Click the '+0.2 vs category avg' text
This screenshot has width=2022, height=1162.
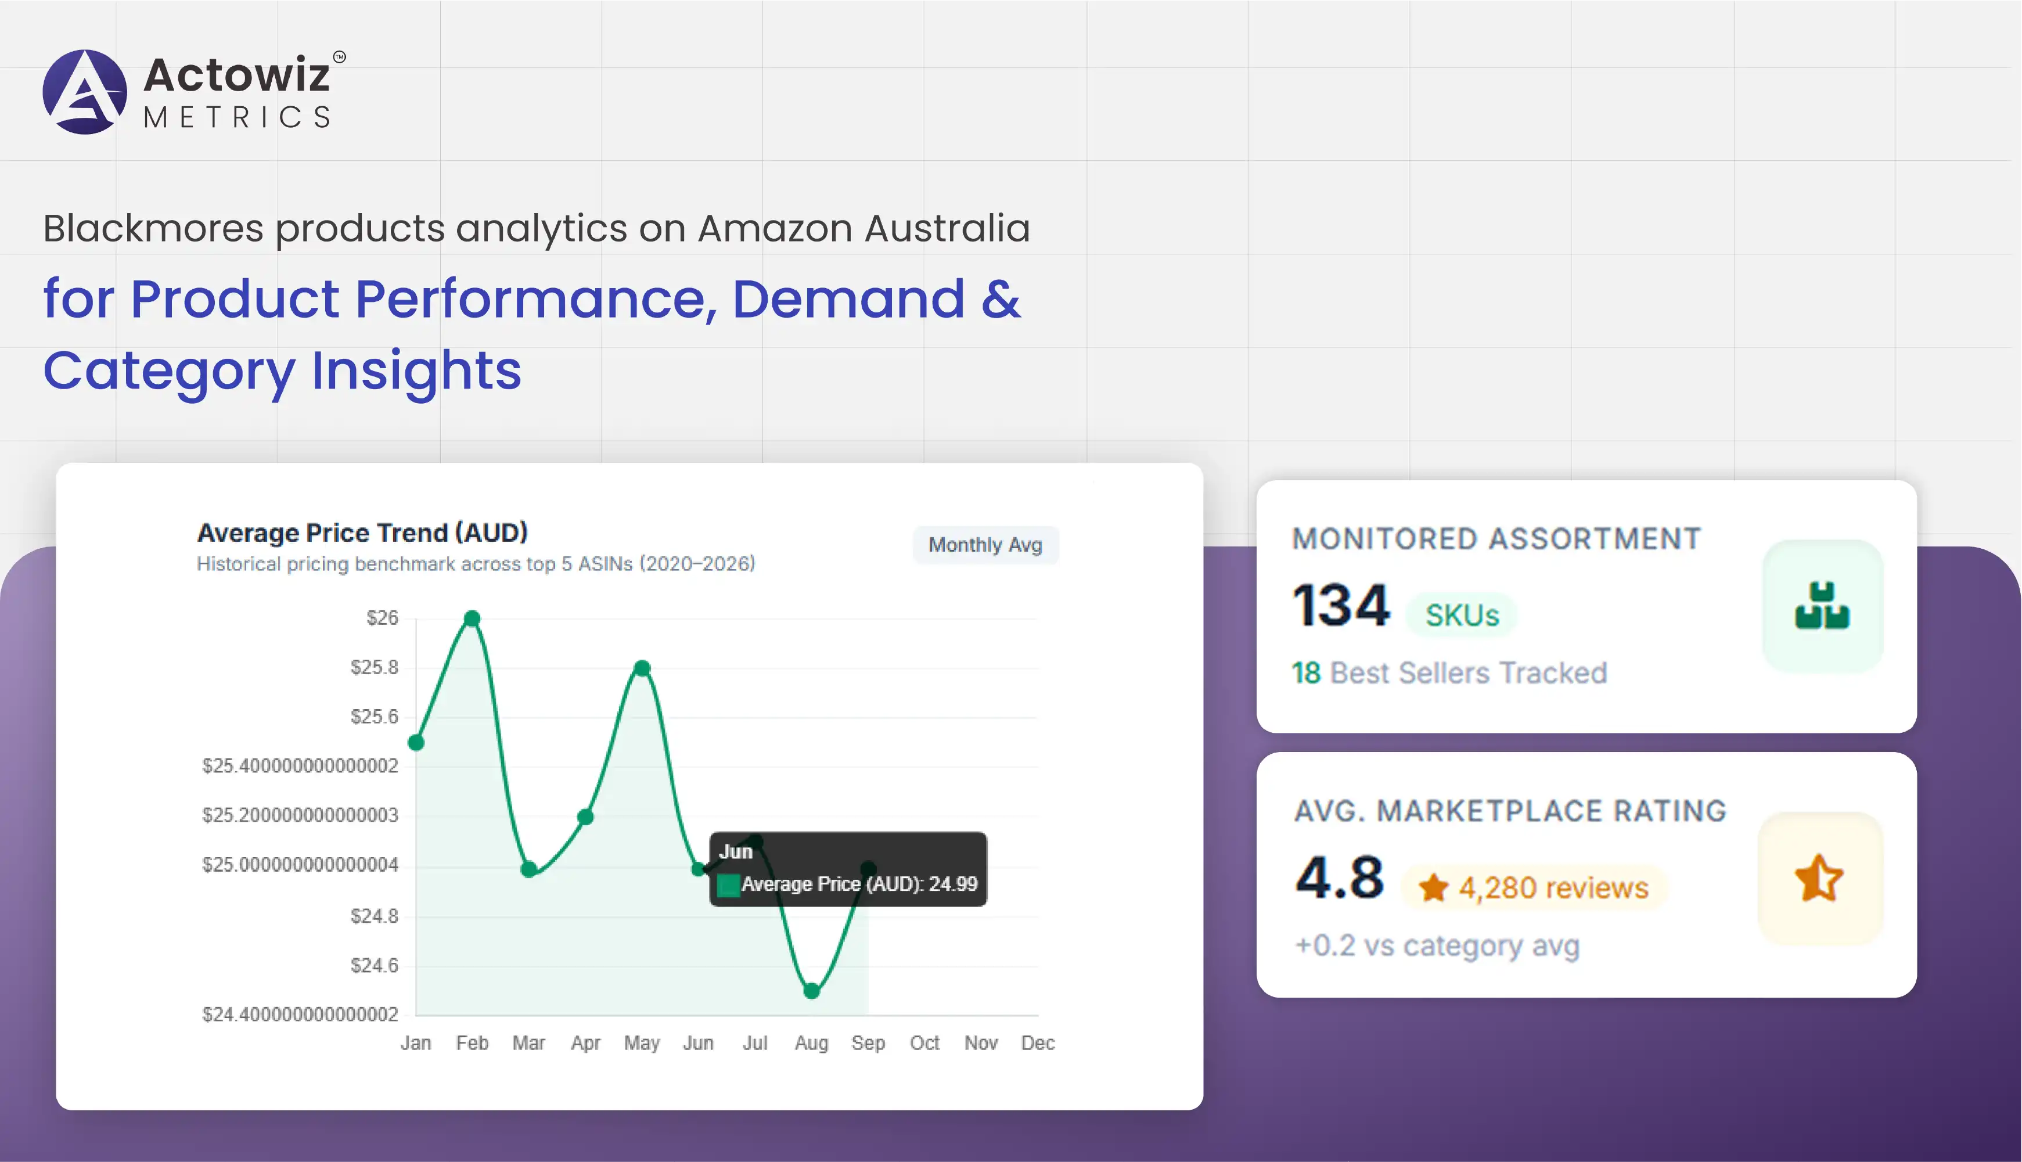pyautogui.click(x=1437, y=947)
